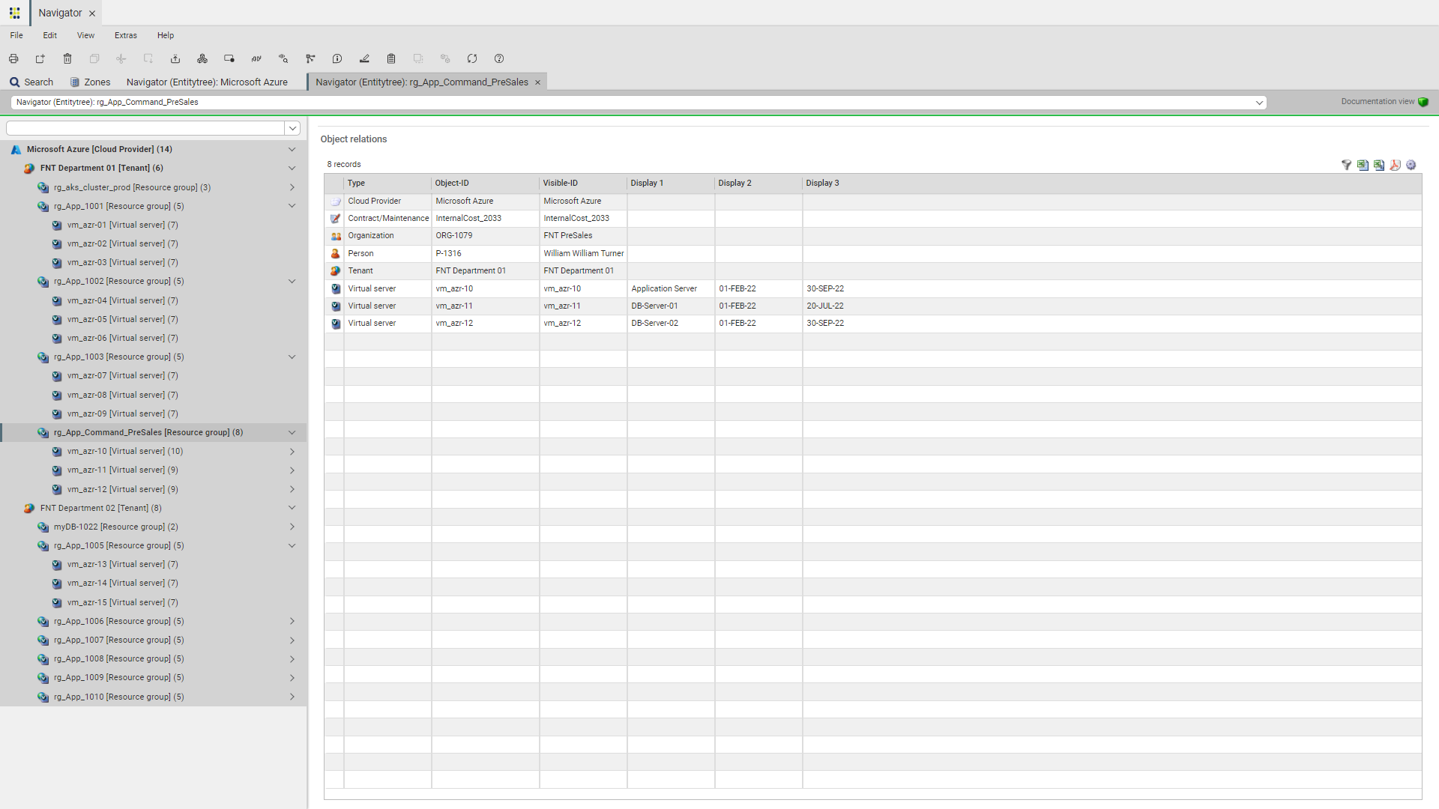This screenshot has width=1439, height=809.
Task: Select vm_azr-05 Virtual server in tree
Action: [x=123, y=319]
